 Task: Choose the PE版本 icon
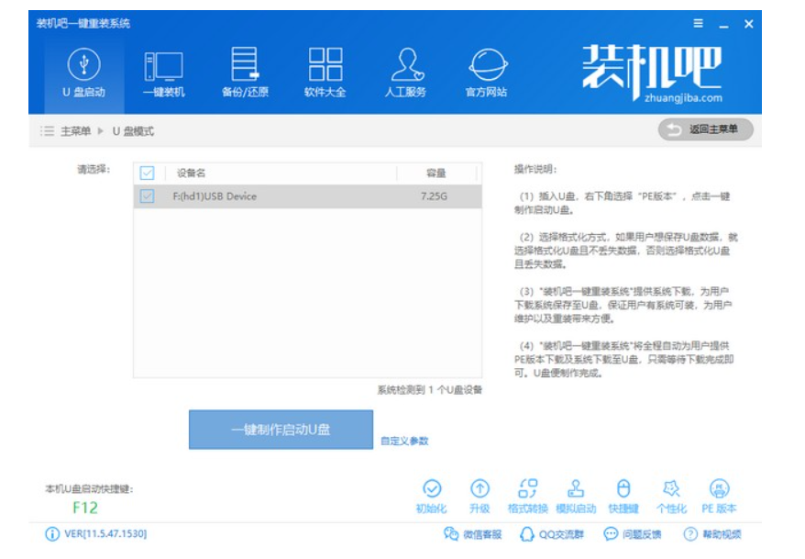(719, 497)
